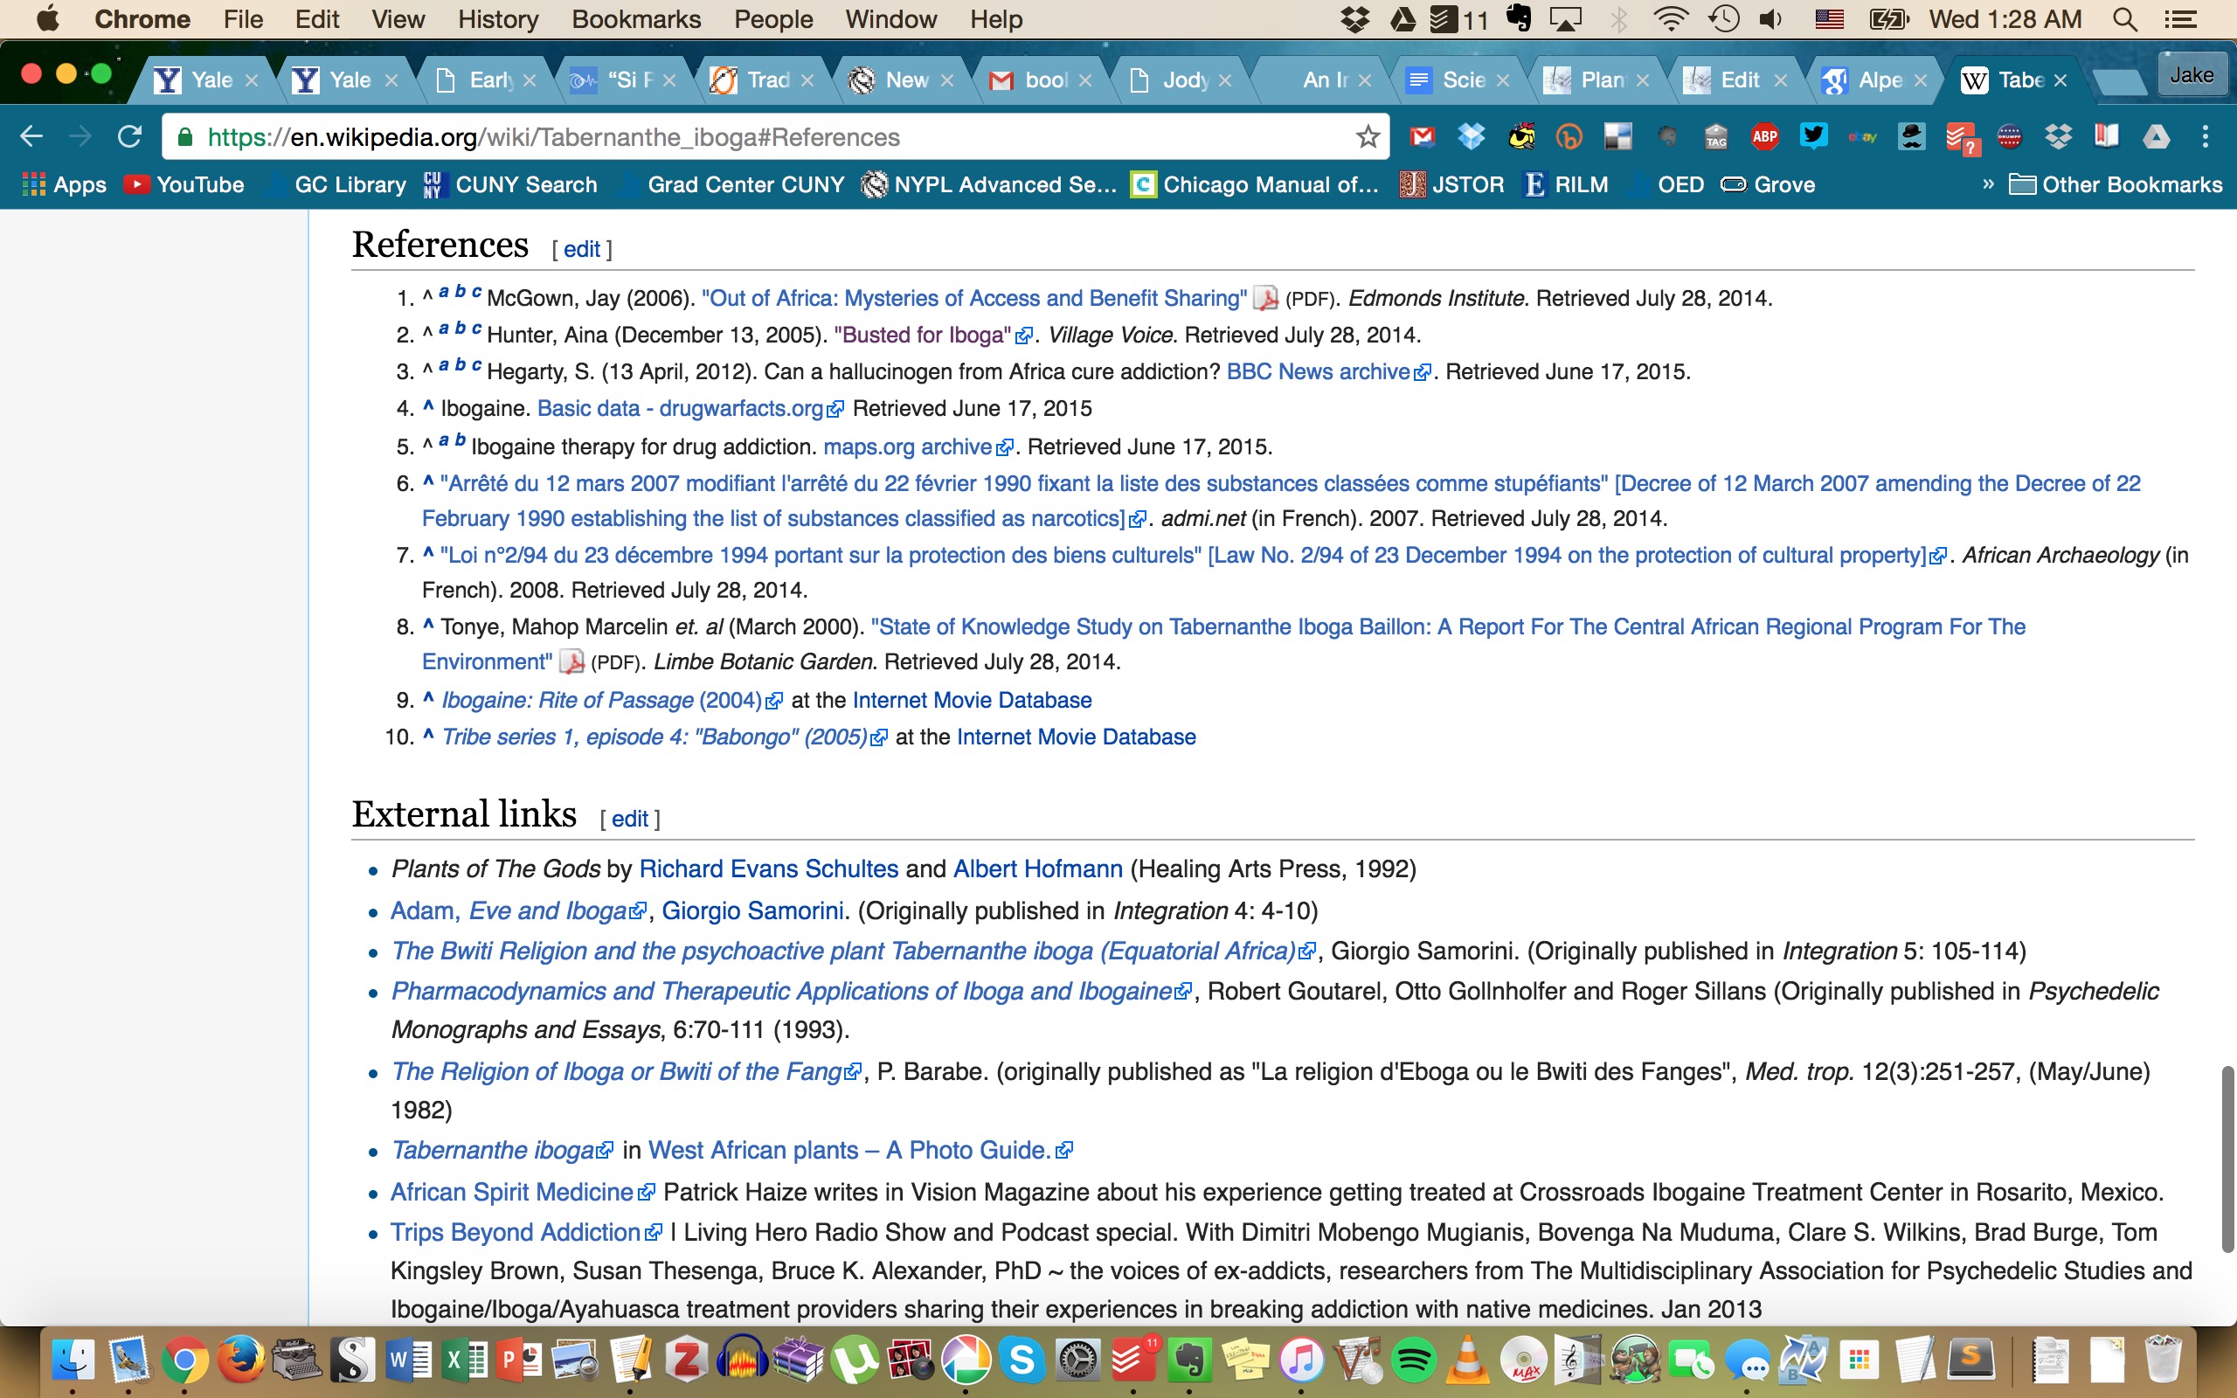Open the Other Bookmarks folder
Screen dimensions: 2237x1398
click(2116, 185)
